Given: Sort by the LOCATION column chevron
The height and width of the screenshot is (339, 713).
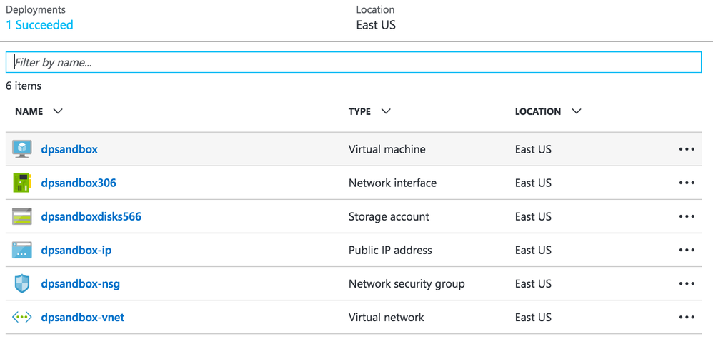Looking at the screenshot, I should coord(577,111).
